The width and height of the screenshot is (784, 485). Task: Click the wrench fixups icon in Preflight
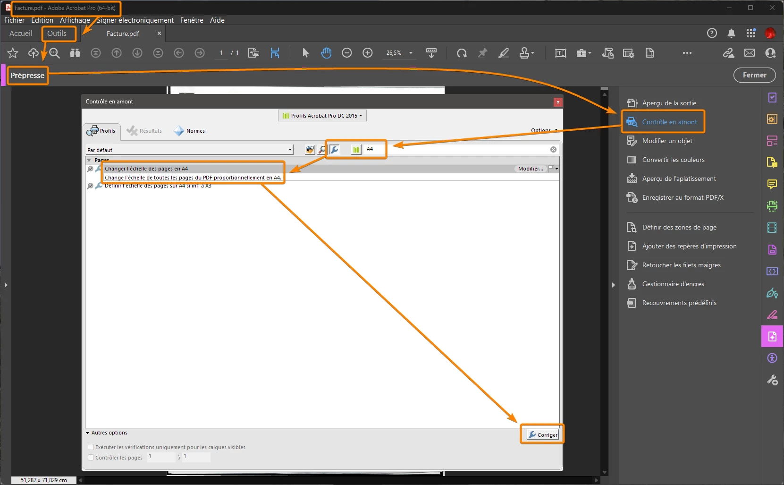pyautogui.click(x=334, y=150)
